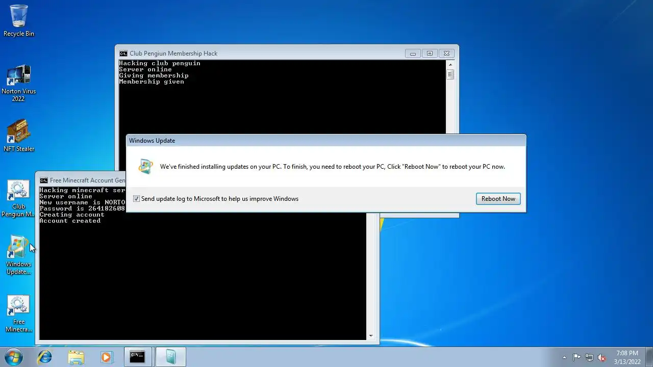This screenshot has width=653, height=367.
Task: Open the Action Center flag icon
Action: [x=576, y=357]
